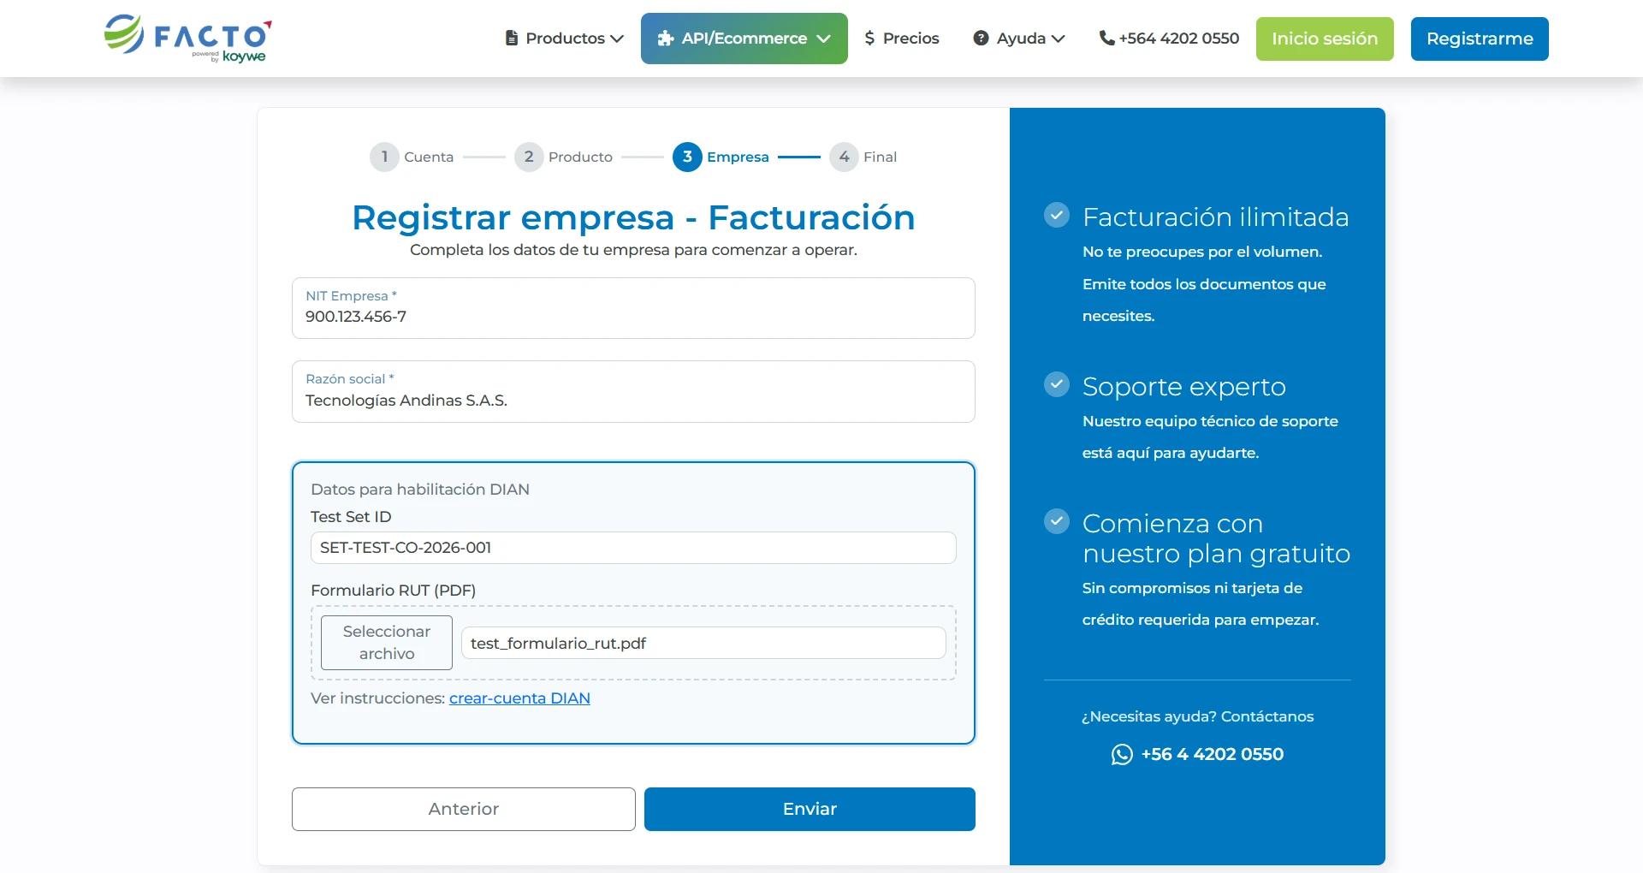The image size is (1643, 873).
Task: Submit the form with Enviar
Action: point(810,809)
